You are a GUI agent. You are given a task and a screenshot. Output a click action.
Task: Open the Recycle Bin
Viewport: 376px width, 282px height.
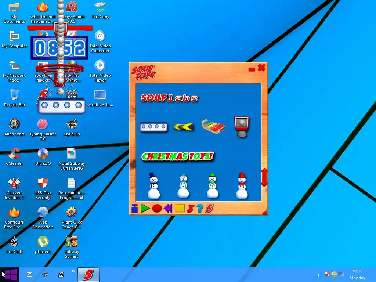coord(14,98)
